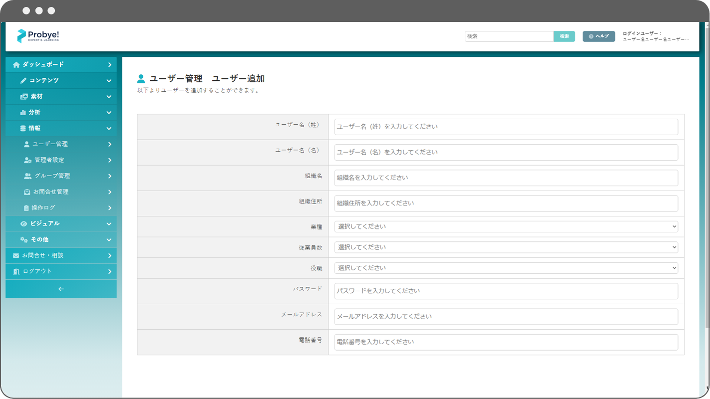Open ユーザー管理 in the sidebar
710x399 pixels.
pyautogui.click(x=50, y=144)
